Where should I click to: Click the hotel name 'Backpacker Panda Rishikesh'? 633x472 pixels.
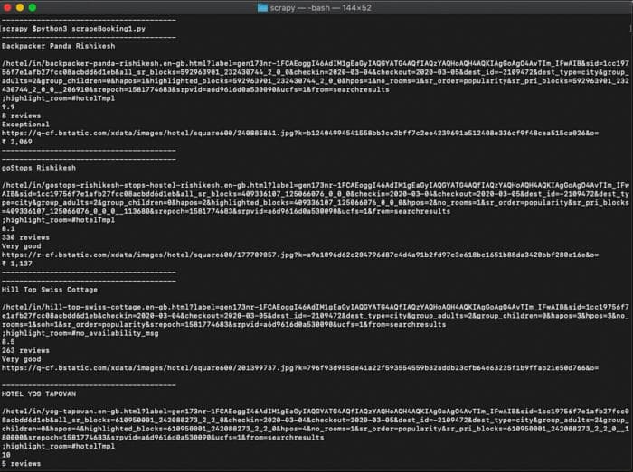pyautogui.click(x=59, y=46)
